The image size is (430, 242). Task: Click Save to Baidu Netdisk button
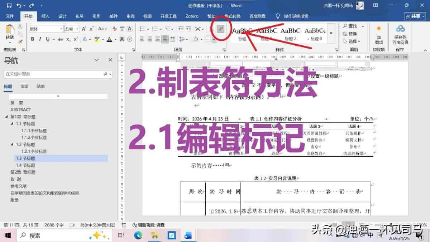(x=400, y=34)
